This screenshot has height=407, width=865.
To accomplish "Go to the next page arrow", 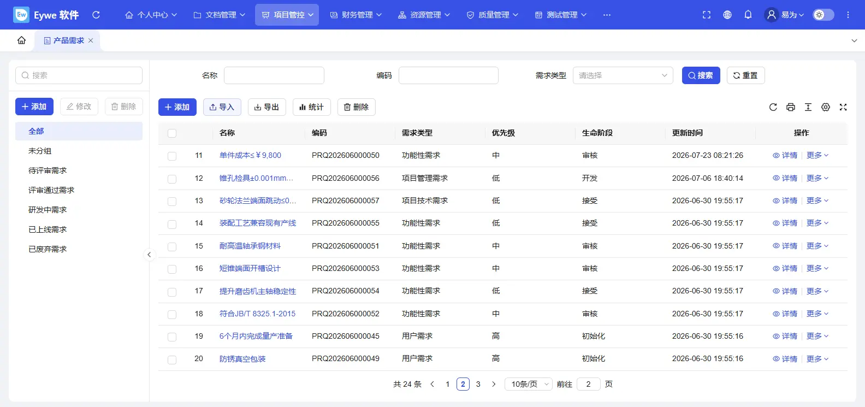I will pyautogui.click(x=494, y=384).
